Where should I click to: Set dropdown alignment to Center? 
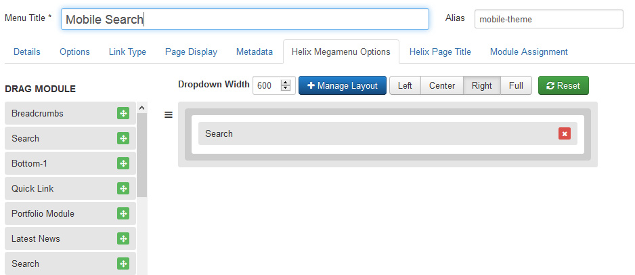coord(442,86)
